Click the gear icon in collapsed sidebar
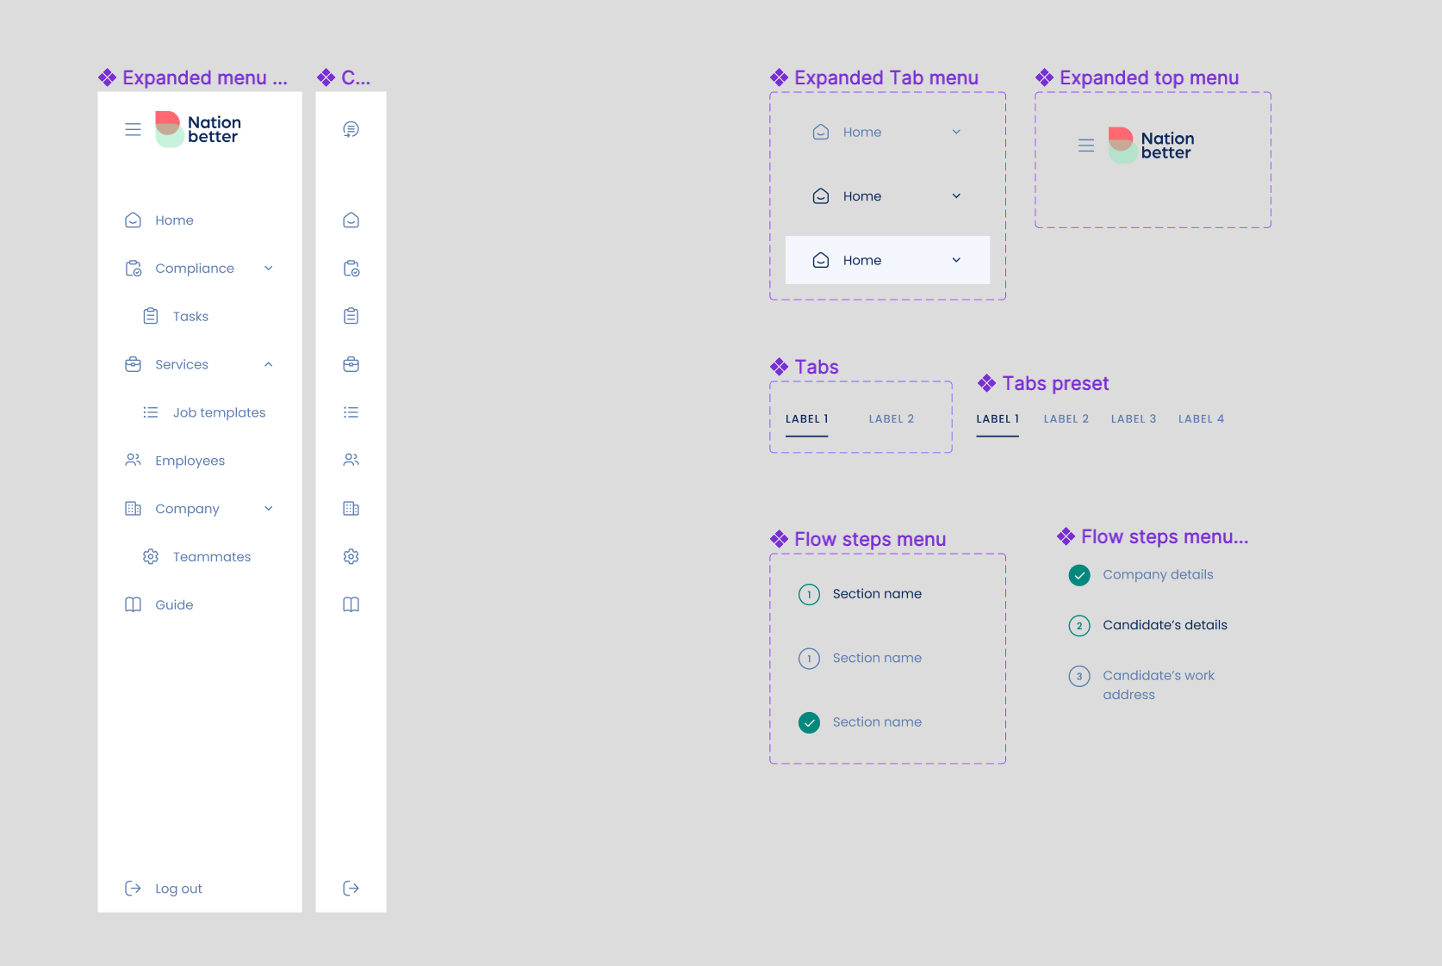The width and height of the screenshot is (1442, 966). point(351,557)
